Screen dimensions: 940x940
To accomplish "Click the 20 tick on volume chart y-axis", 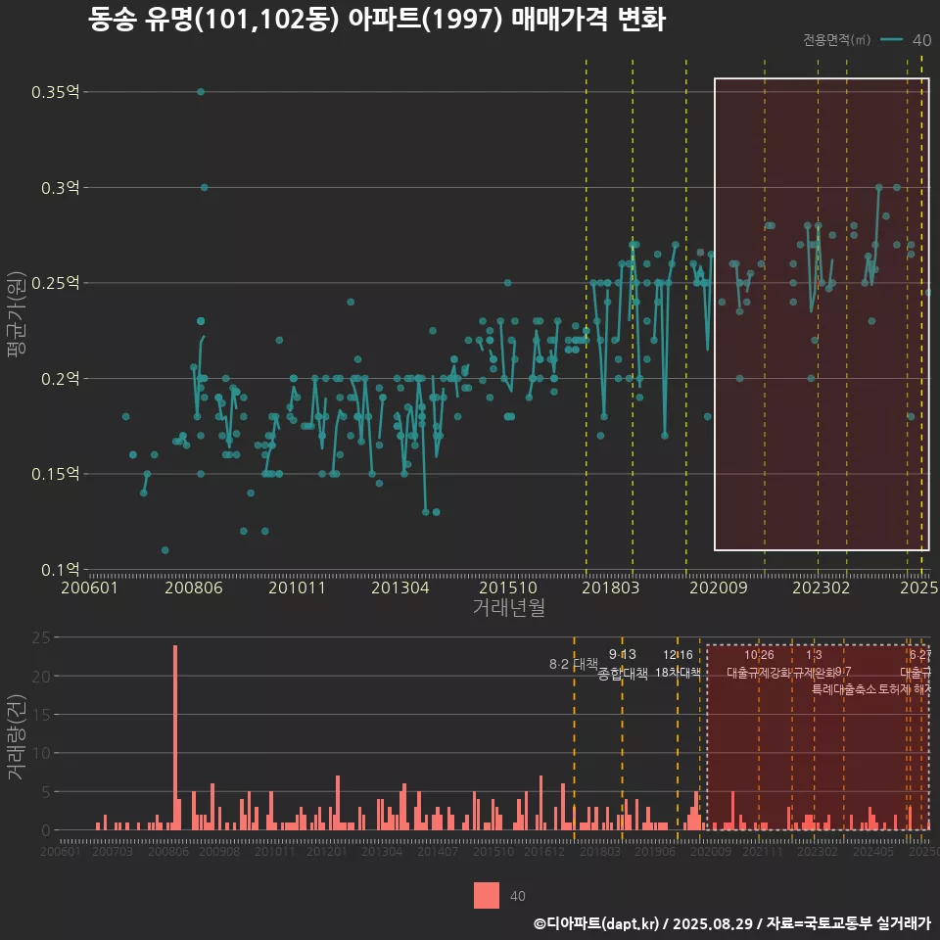I will [x=41, y=677].
